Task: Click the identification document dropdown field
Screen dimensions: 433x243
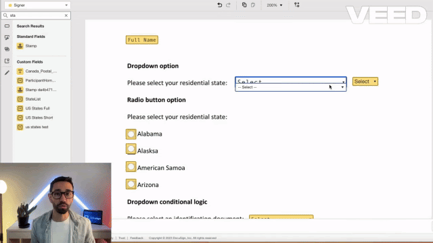Action: point(281,217)
